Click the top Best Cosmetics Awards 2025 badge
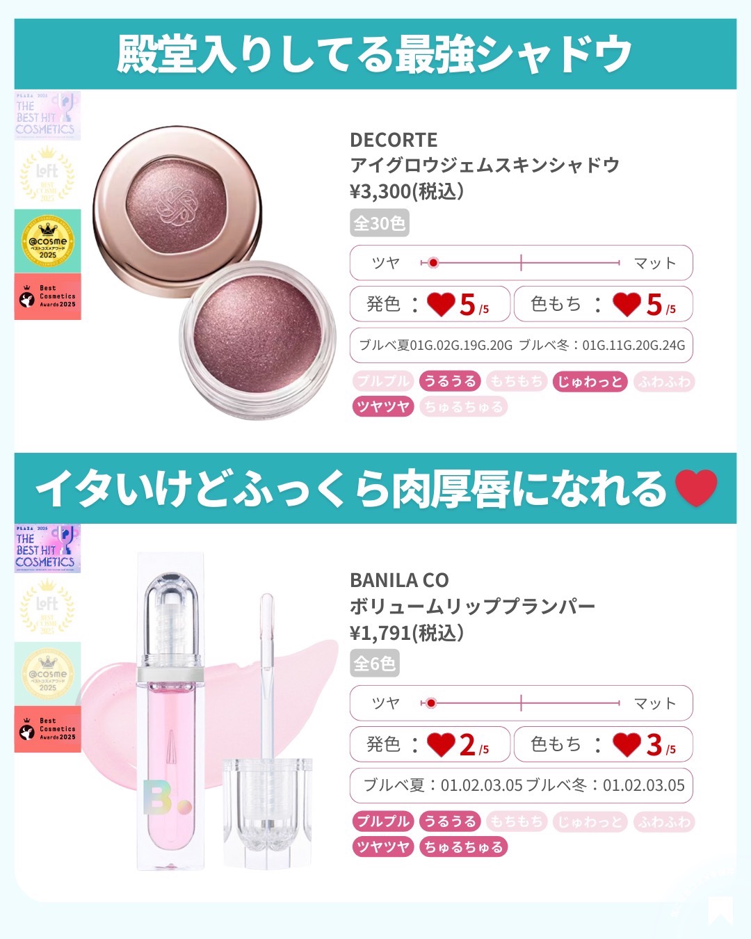This screenshot has height=939, width=751. click(x=47, y=296)
